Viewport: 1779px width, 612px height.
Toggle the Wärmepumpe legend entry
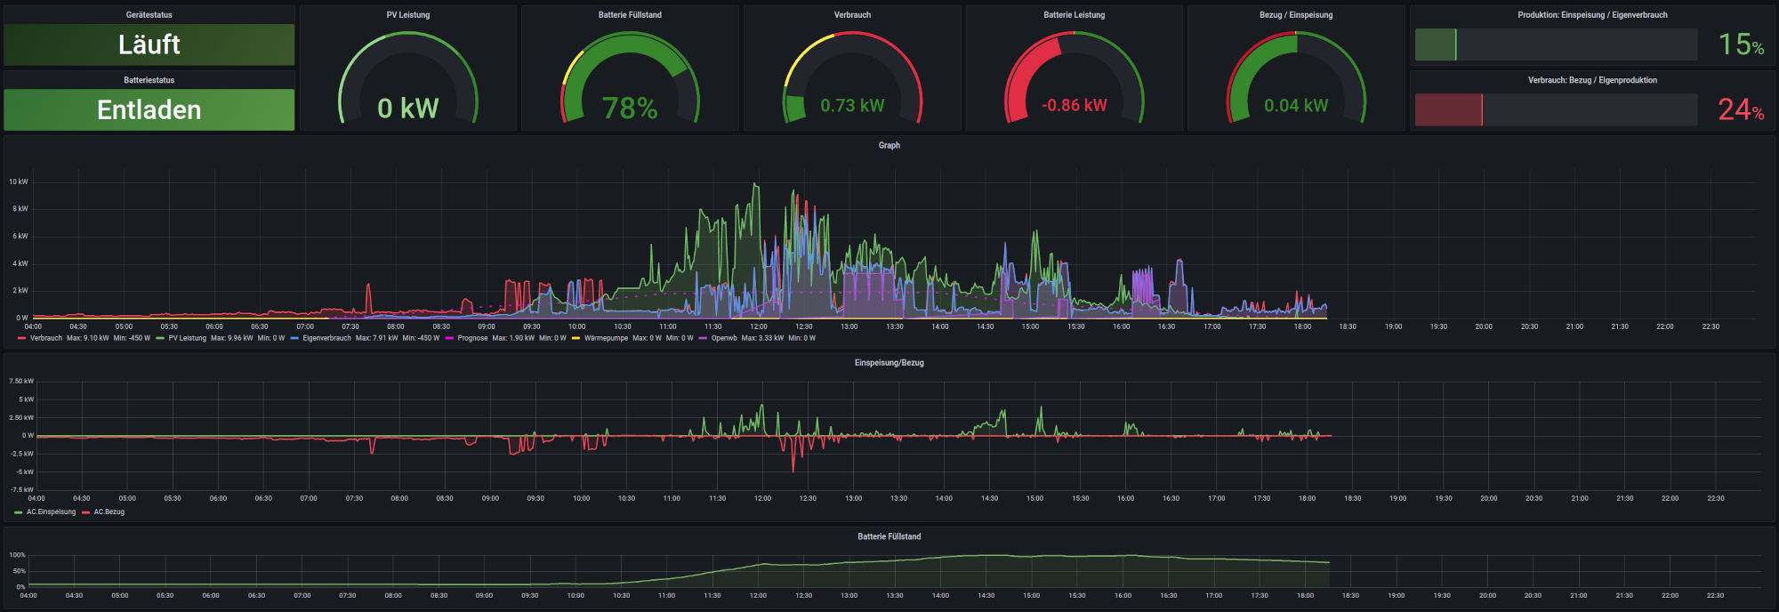coord(606,338)
